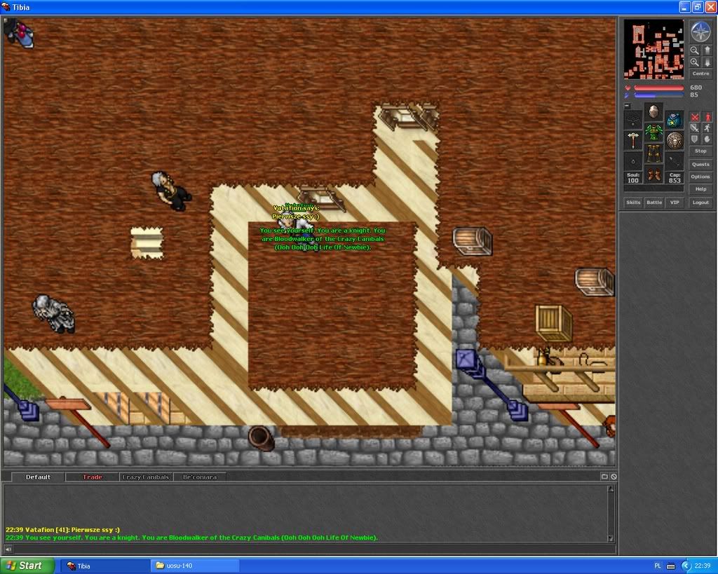Switch to the Default chat tab

[38, 477]
